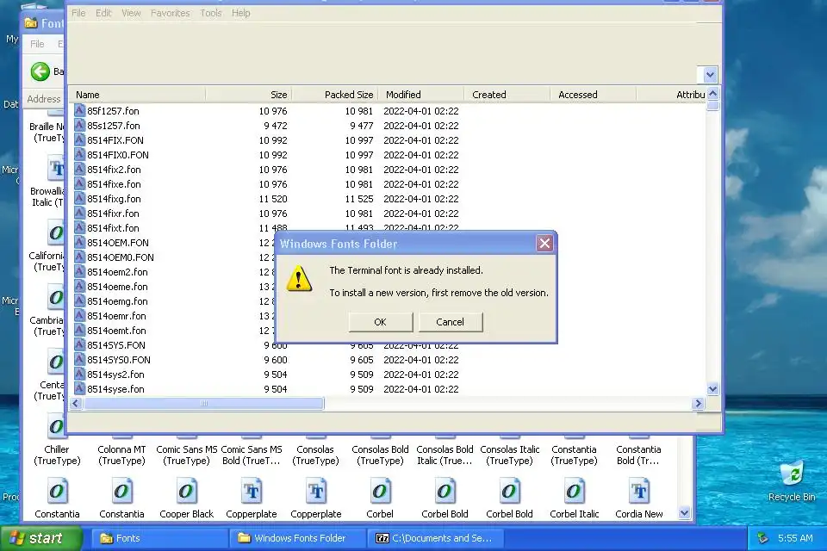
Task: Select the Colonna MT (TrueType) font label
Action: point(121,455)
